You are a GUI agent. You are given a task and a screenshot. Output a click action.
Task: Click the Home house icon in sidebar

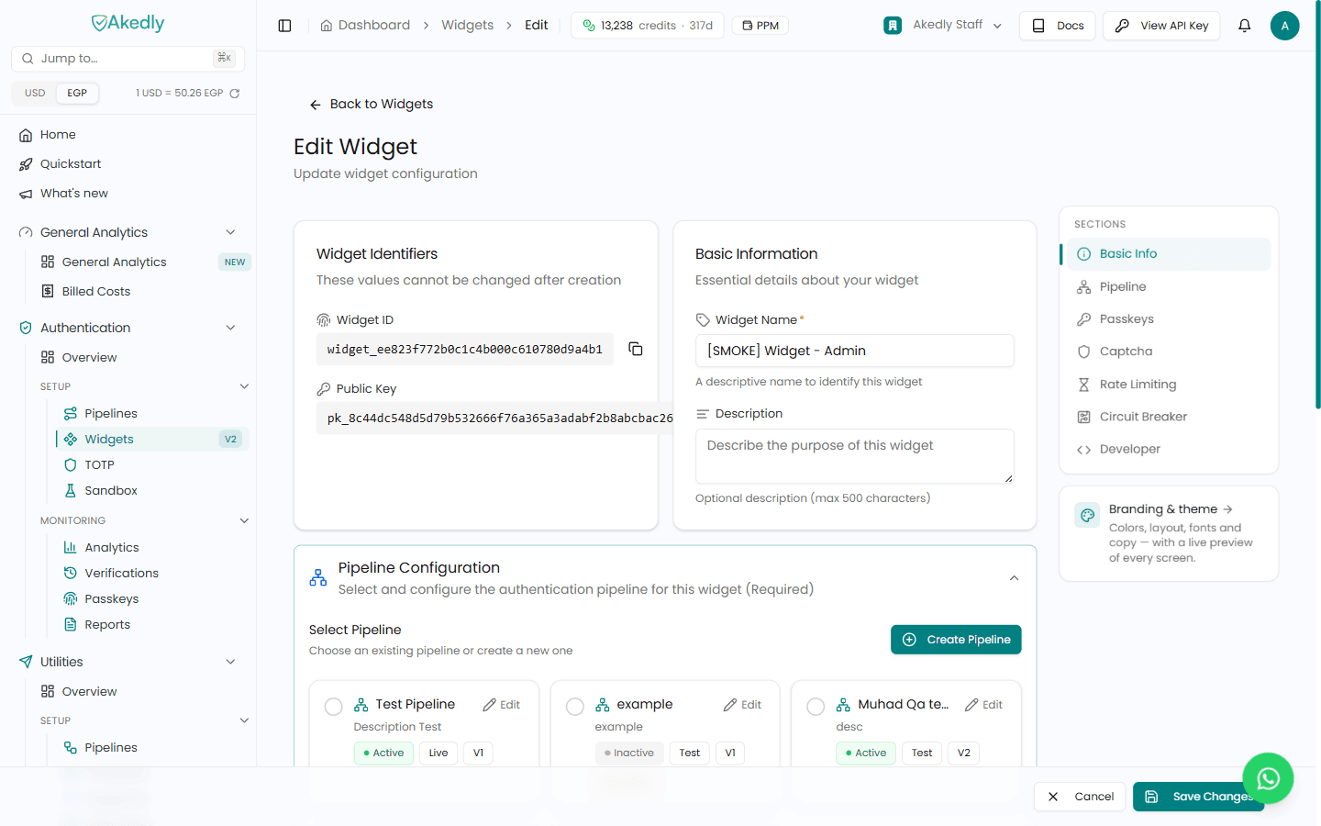pos(26,135)
